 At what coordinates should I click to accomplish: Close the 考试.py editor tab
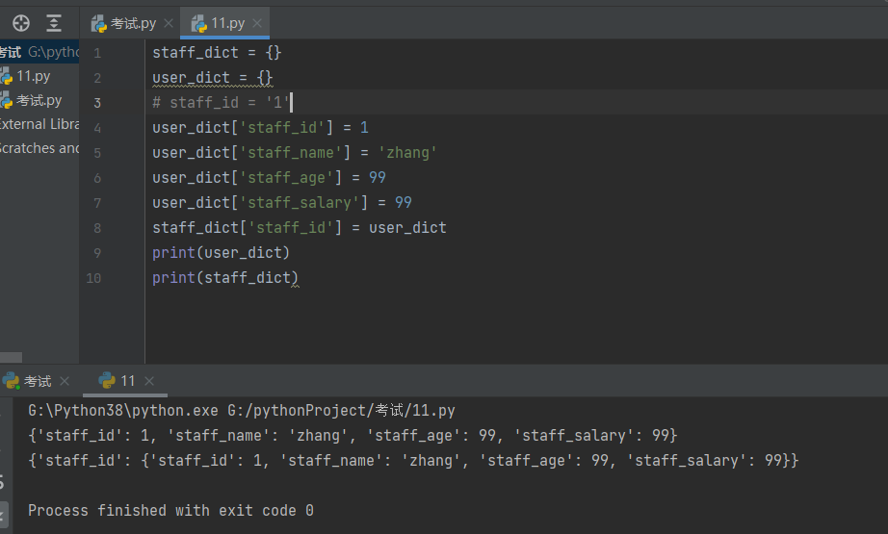(x=169, y=23)
